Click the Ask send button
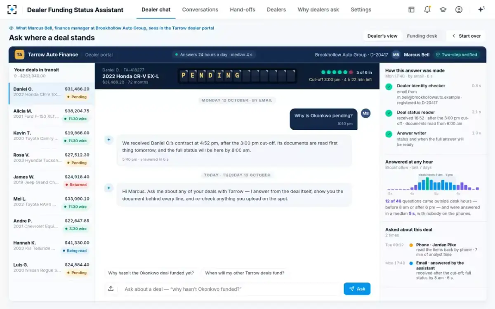 [x=357, y=289]
